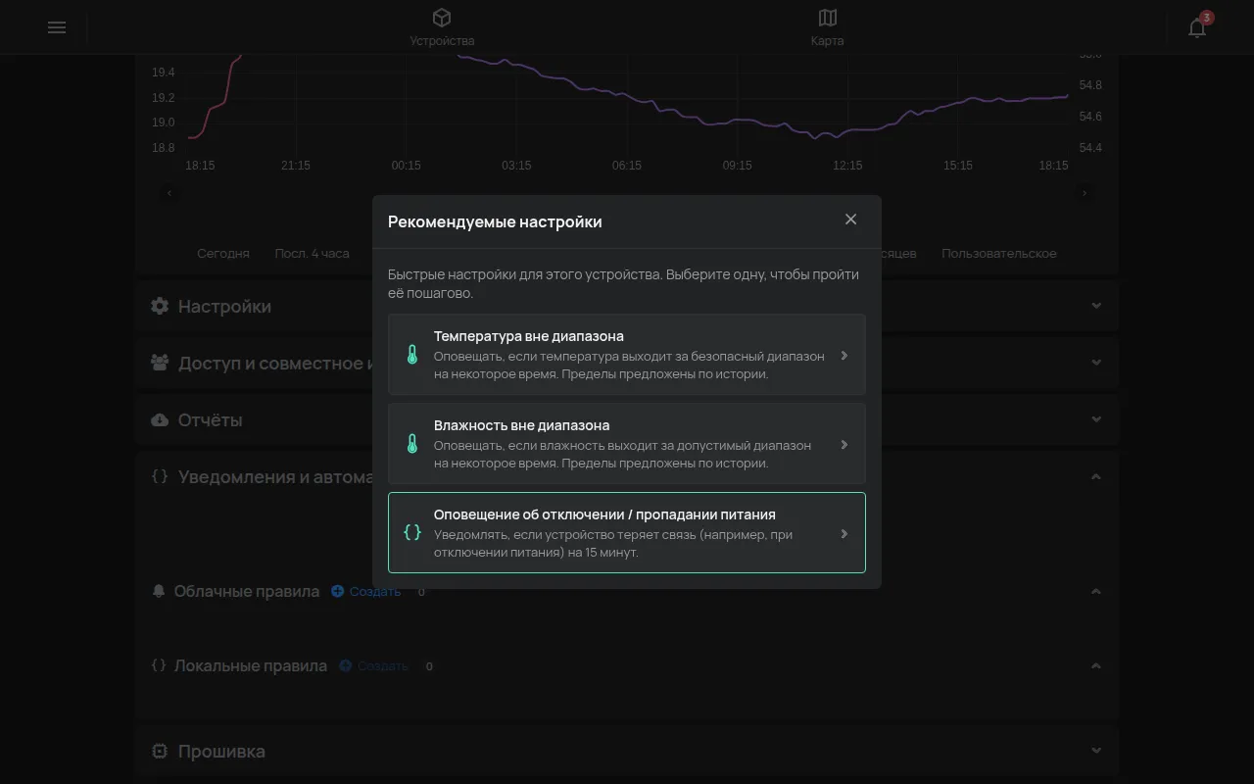The width and height of the screenshot is (1254, 784).
Task: Click thermometer icon of Влажность вне диапазона
Action: pos(412,444)
